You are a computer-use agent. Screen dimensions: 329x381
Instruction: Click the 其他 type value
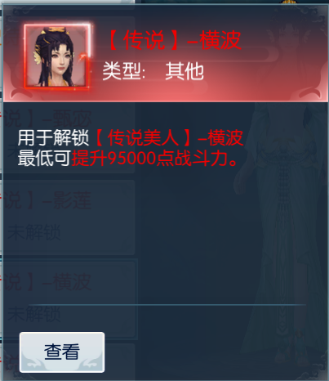[185, 71]
